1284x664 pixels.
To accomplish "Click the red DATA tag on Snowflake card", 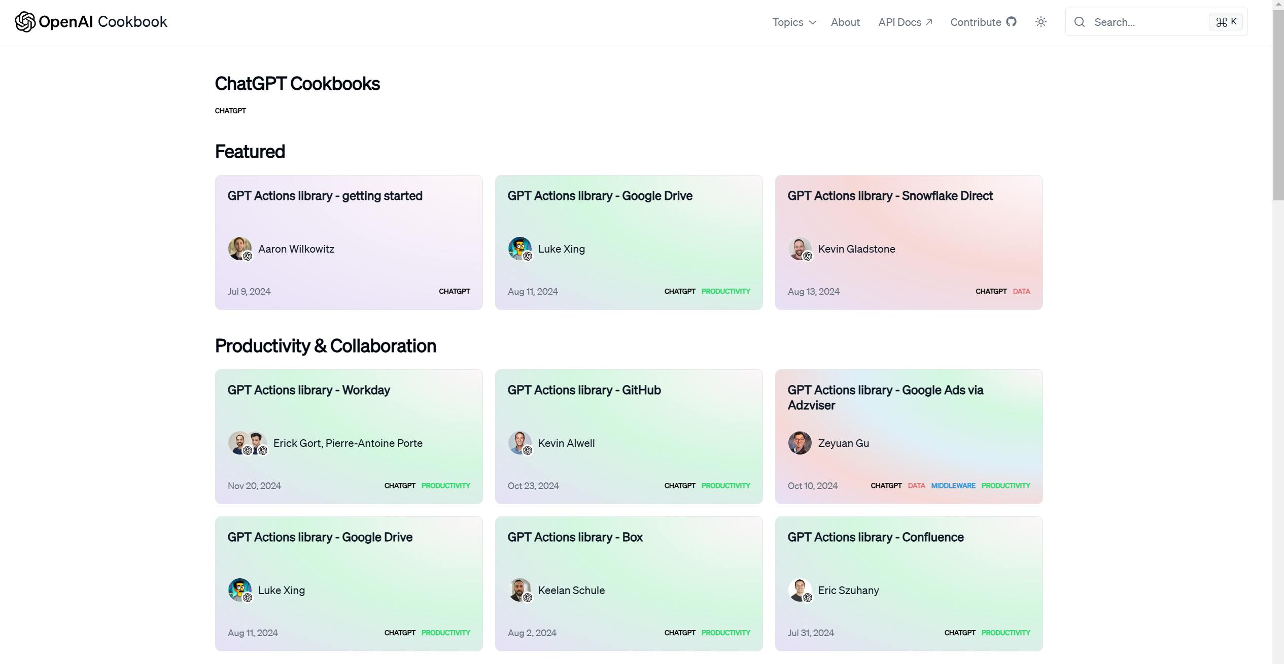I will (1021, 291).
